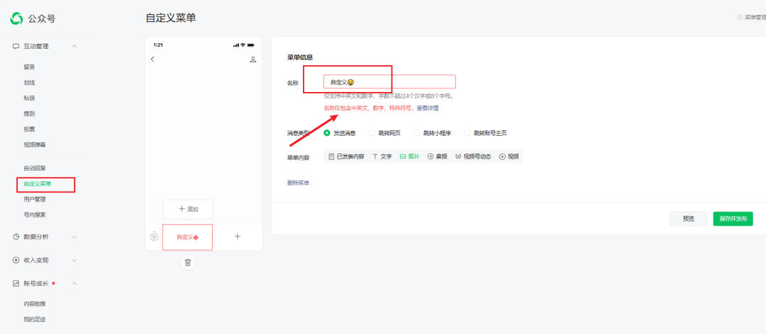This screenshot has height=334, width=766.
Task: Select the 跳转小程序 radio button
Action: click(x=417, y=132)
